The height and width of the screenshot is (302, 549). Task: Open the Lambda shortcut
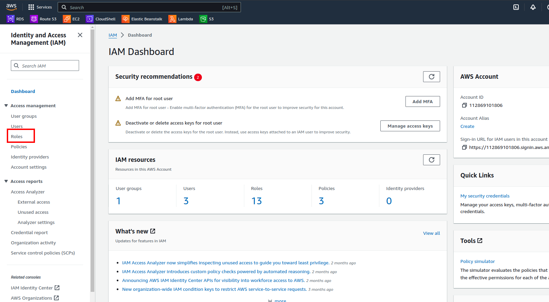pos(181,19)
